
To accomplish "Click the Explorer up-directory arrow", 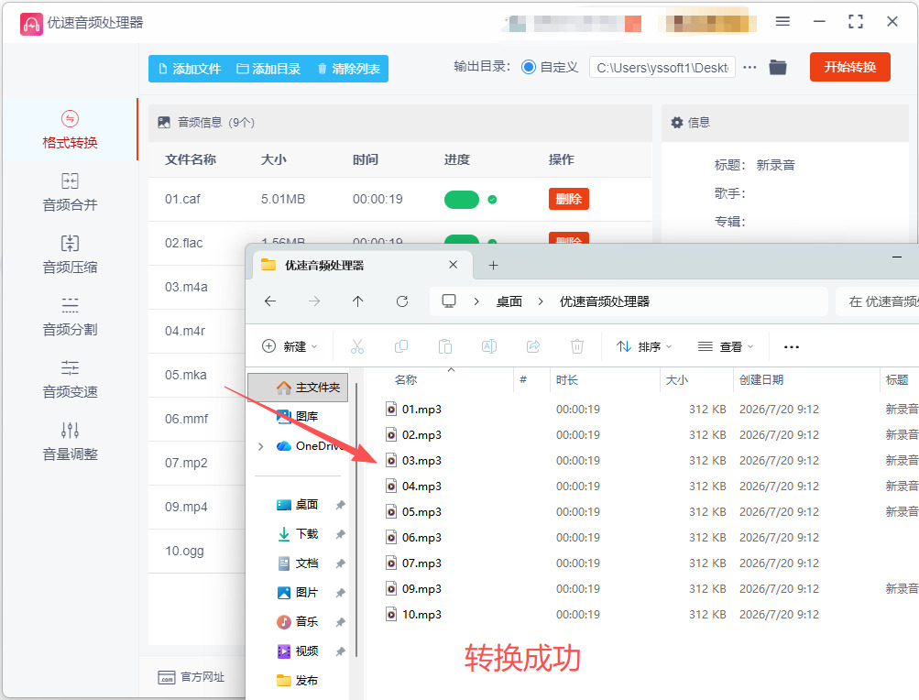I will (357, 301).
